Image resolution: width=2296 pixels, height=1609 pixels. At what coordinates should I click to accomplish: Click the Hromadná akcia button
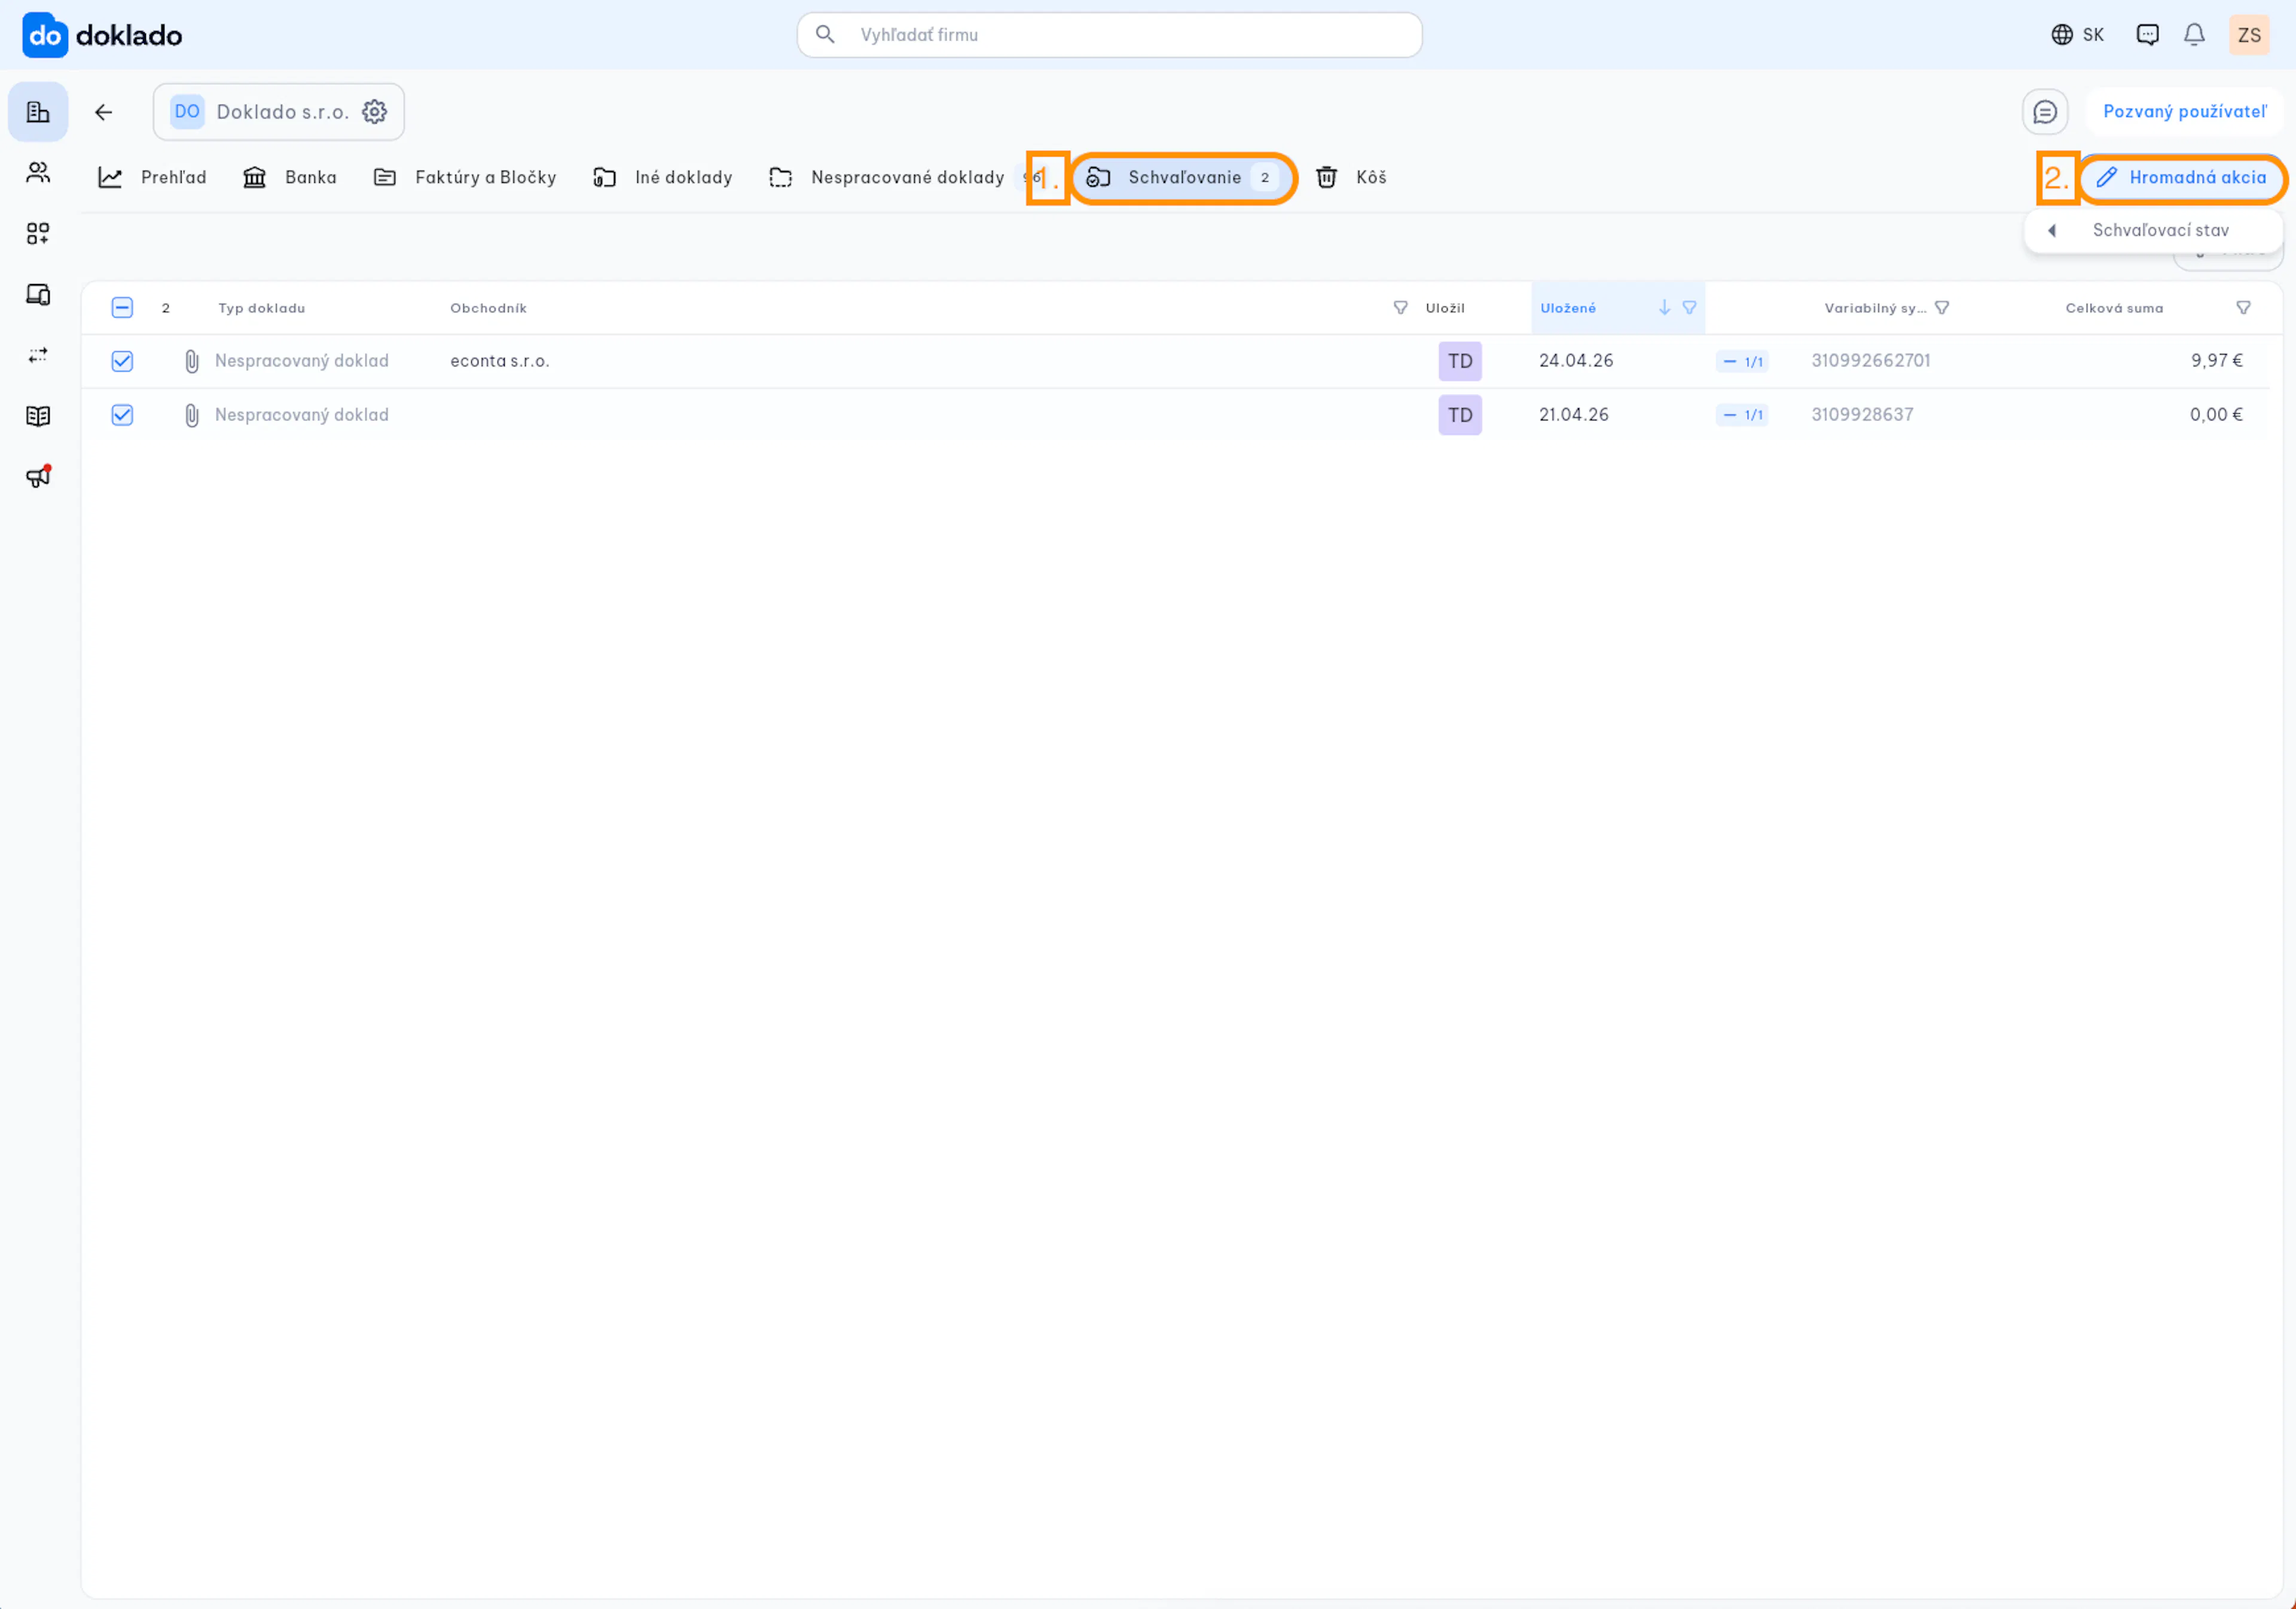[x=2183, y=178]
